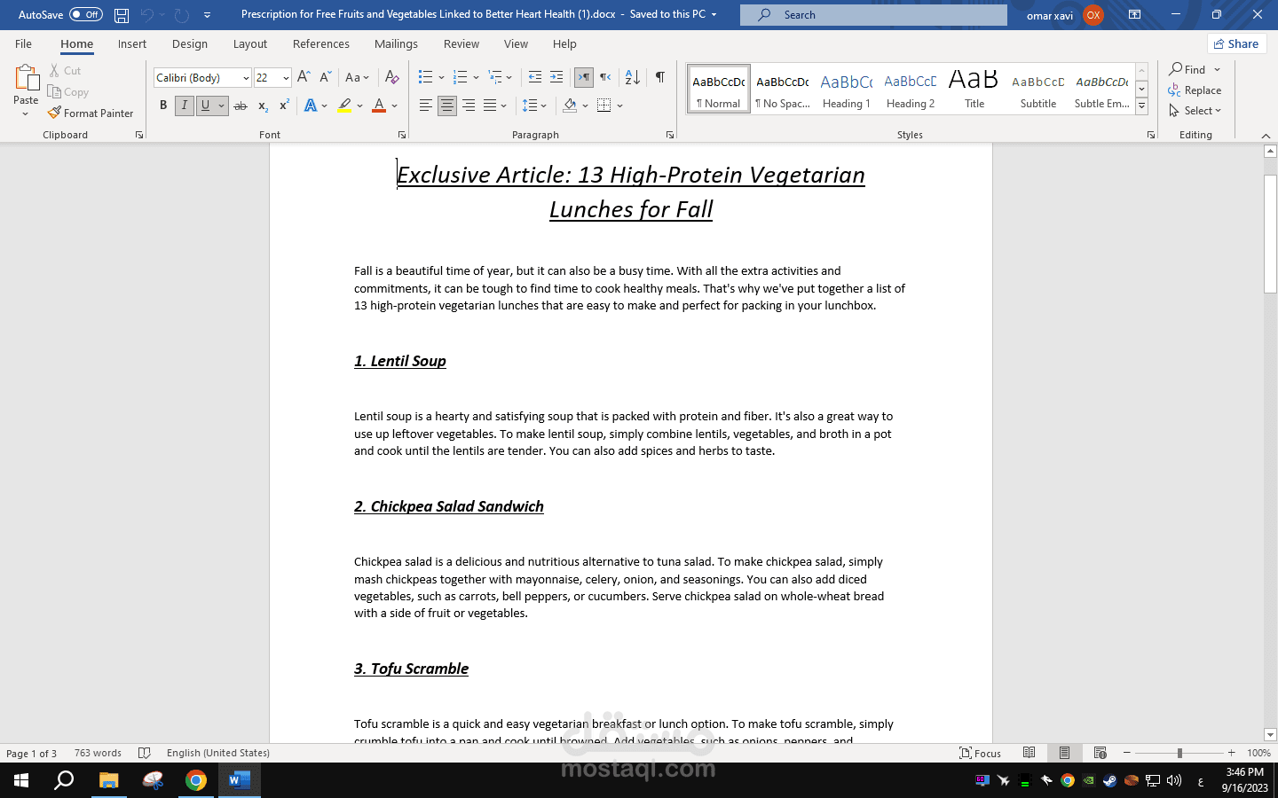Open the Select dropdown in Editing

coord(1195,111)
